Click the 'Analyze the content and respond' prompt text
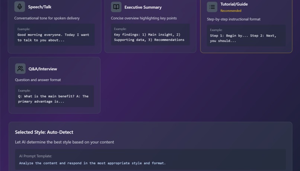The width and height of the screenshot is (300, 171). pos(92,163)
